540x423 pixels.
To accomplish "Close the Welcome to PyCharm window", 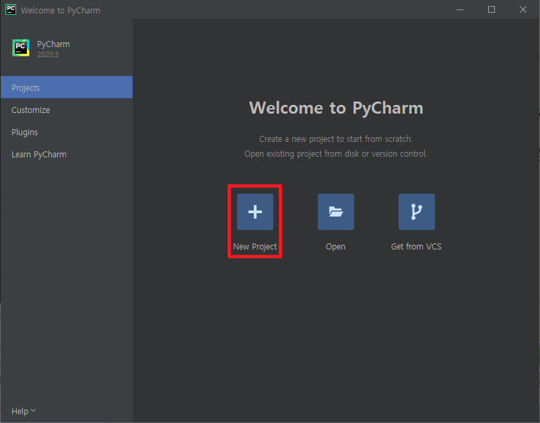I will (523, 9).
